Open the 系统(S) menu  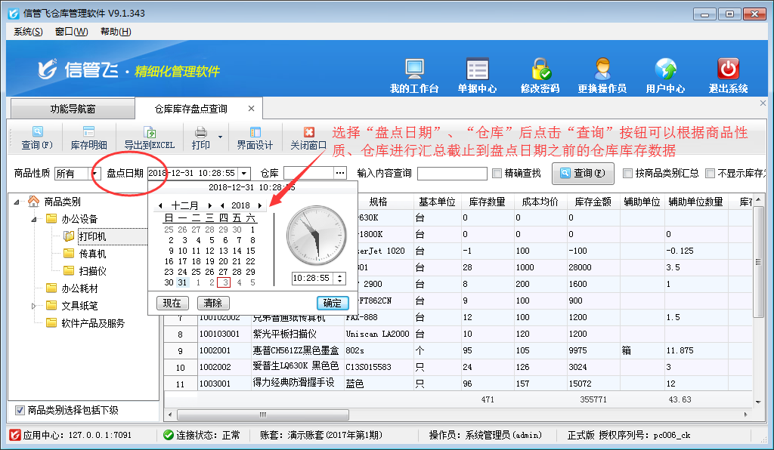coord(28,32)
